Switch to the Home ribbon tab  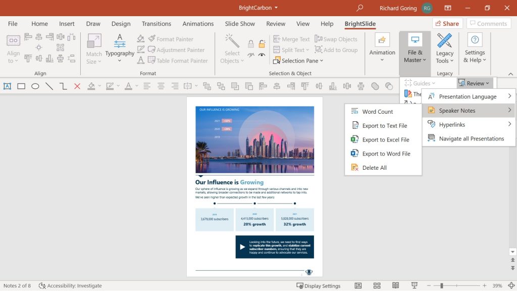pyautogui.click(x=39, y=23)
